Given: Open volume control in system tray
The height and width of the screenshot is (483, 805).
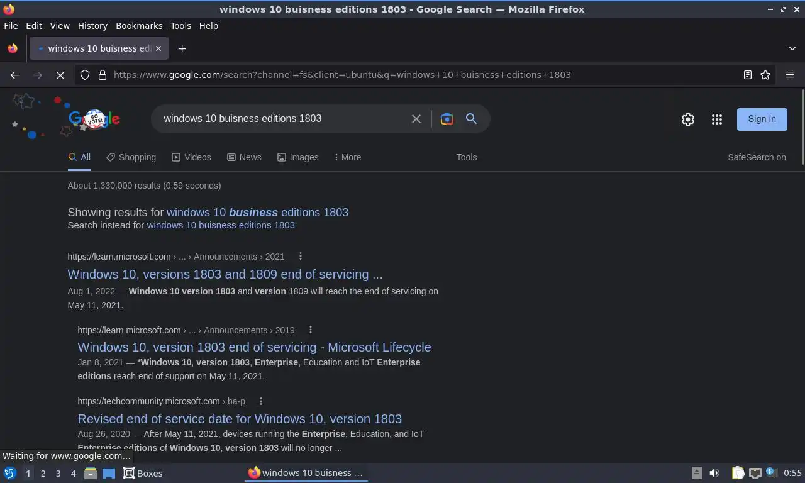Looking at the screenshot, I should [x=714, y=473].
